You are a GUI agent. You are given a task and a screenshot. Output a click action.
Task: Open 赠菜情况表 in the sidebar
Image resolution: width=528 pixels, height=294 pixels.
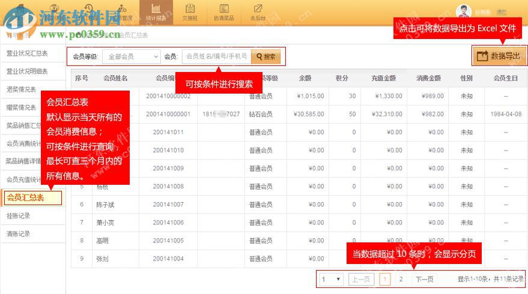tap(21, 107)
